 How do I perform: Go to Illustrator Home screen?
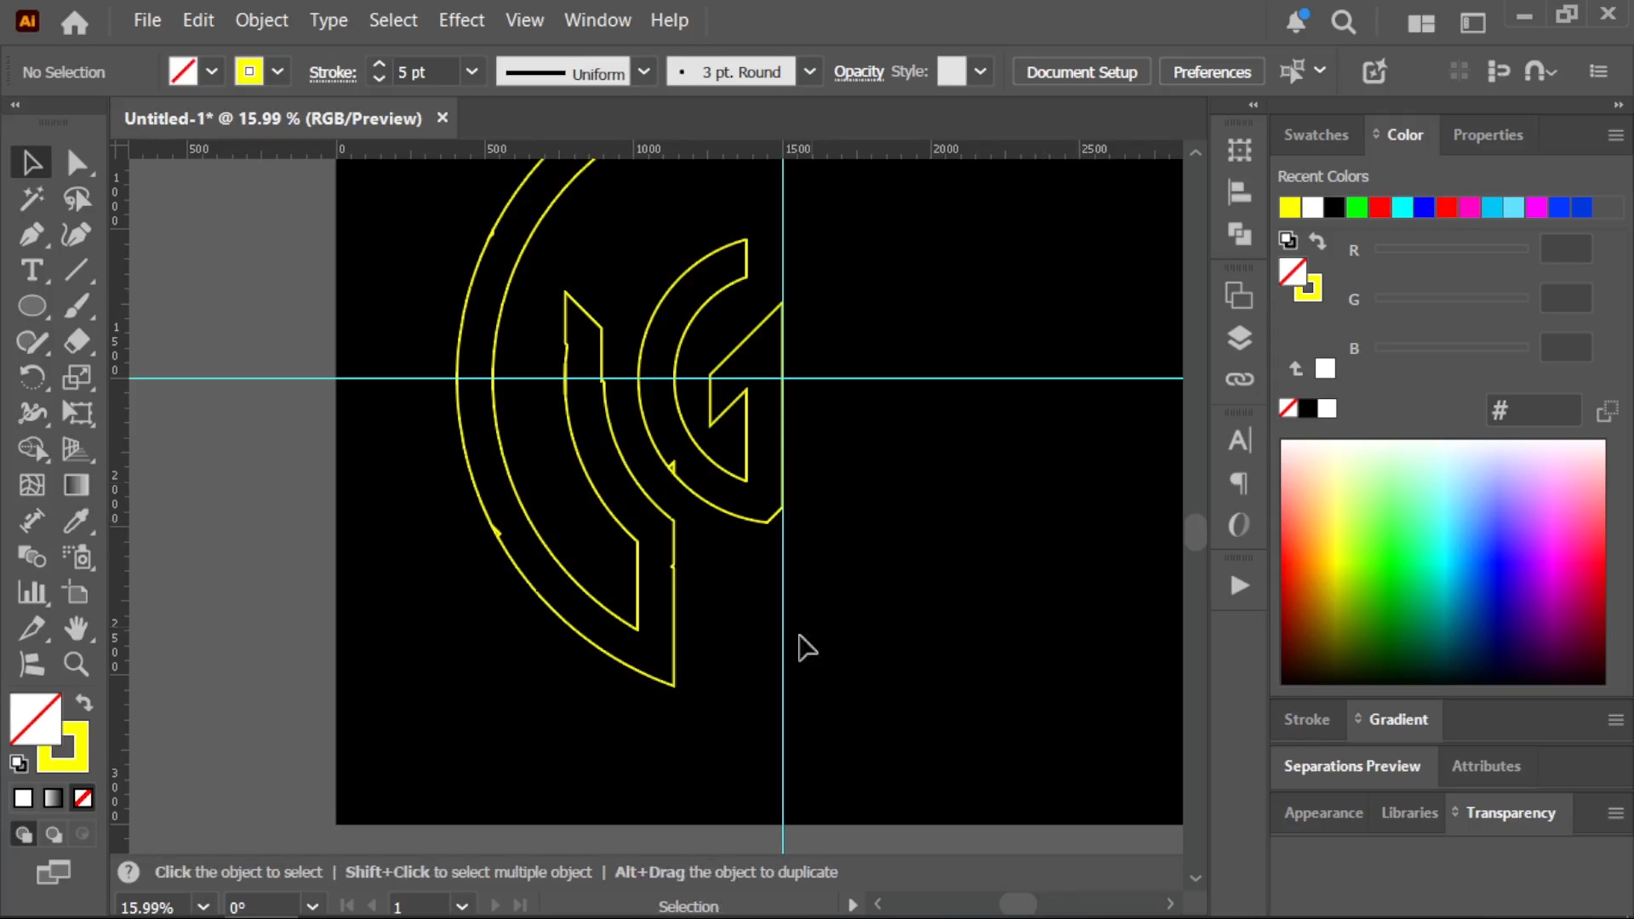pyautogui.click(x=74, y=21)
